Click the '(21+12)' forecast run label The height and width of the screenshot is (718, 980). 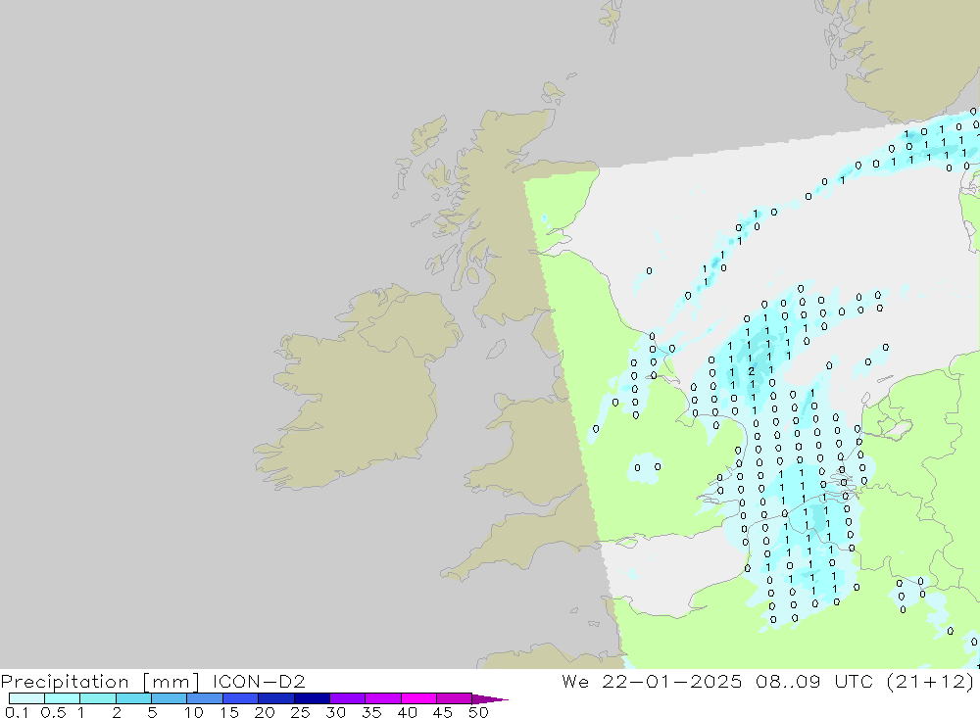(x=930, y=681)
